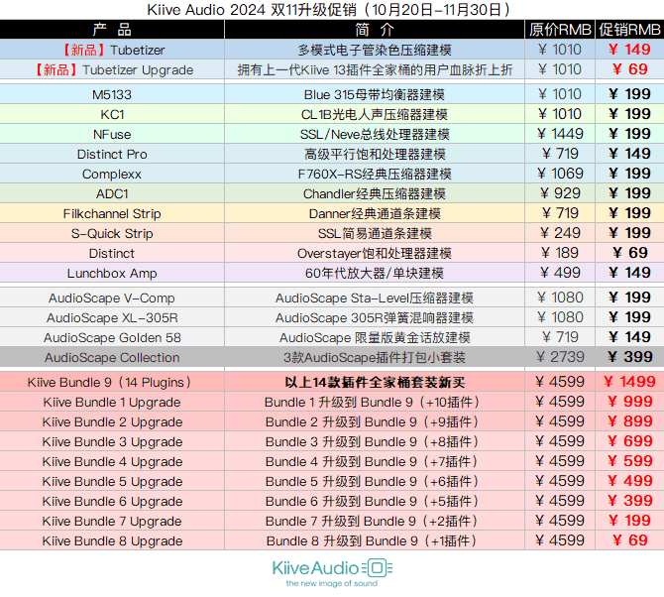The height and width of the screenshot is (597, 664).
Task: Select the ¥899 promo price
Action: click(x=629, y=421)
